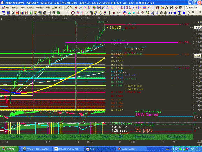Click the green calculator icon

point(58,13)
